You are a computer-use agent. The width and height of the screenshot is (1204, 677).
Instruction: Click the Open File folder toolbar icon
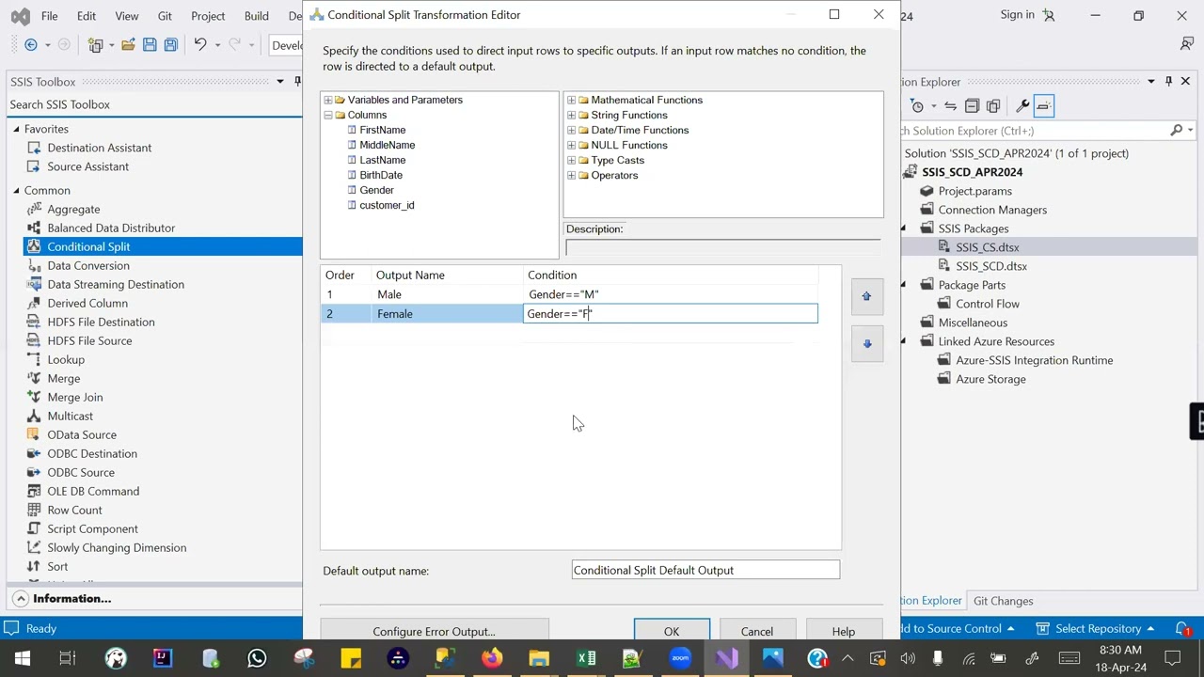(128, 45)
